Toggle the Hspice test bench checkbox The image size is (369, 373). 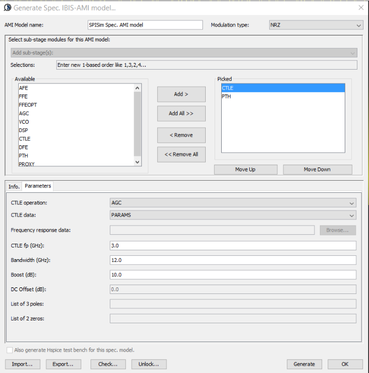click(9, 350)
